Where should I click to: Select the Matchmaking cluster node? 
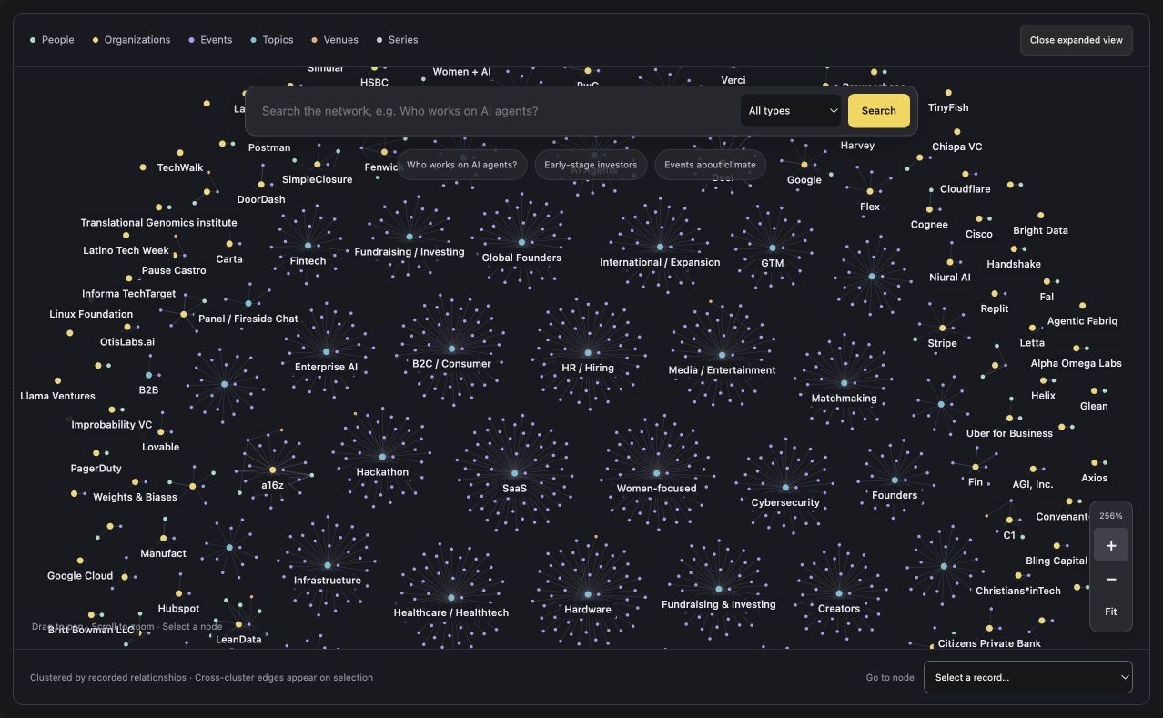point(844,383)
